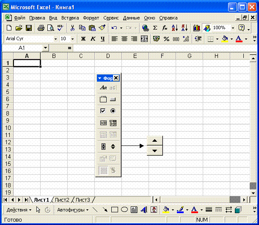Screen dimensions: 259x225
Task: Open the Правка menu
Action: click(x=37, y=18)
